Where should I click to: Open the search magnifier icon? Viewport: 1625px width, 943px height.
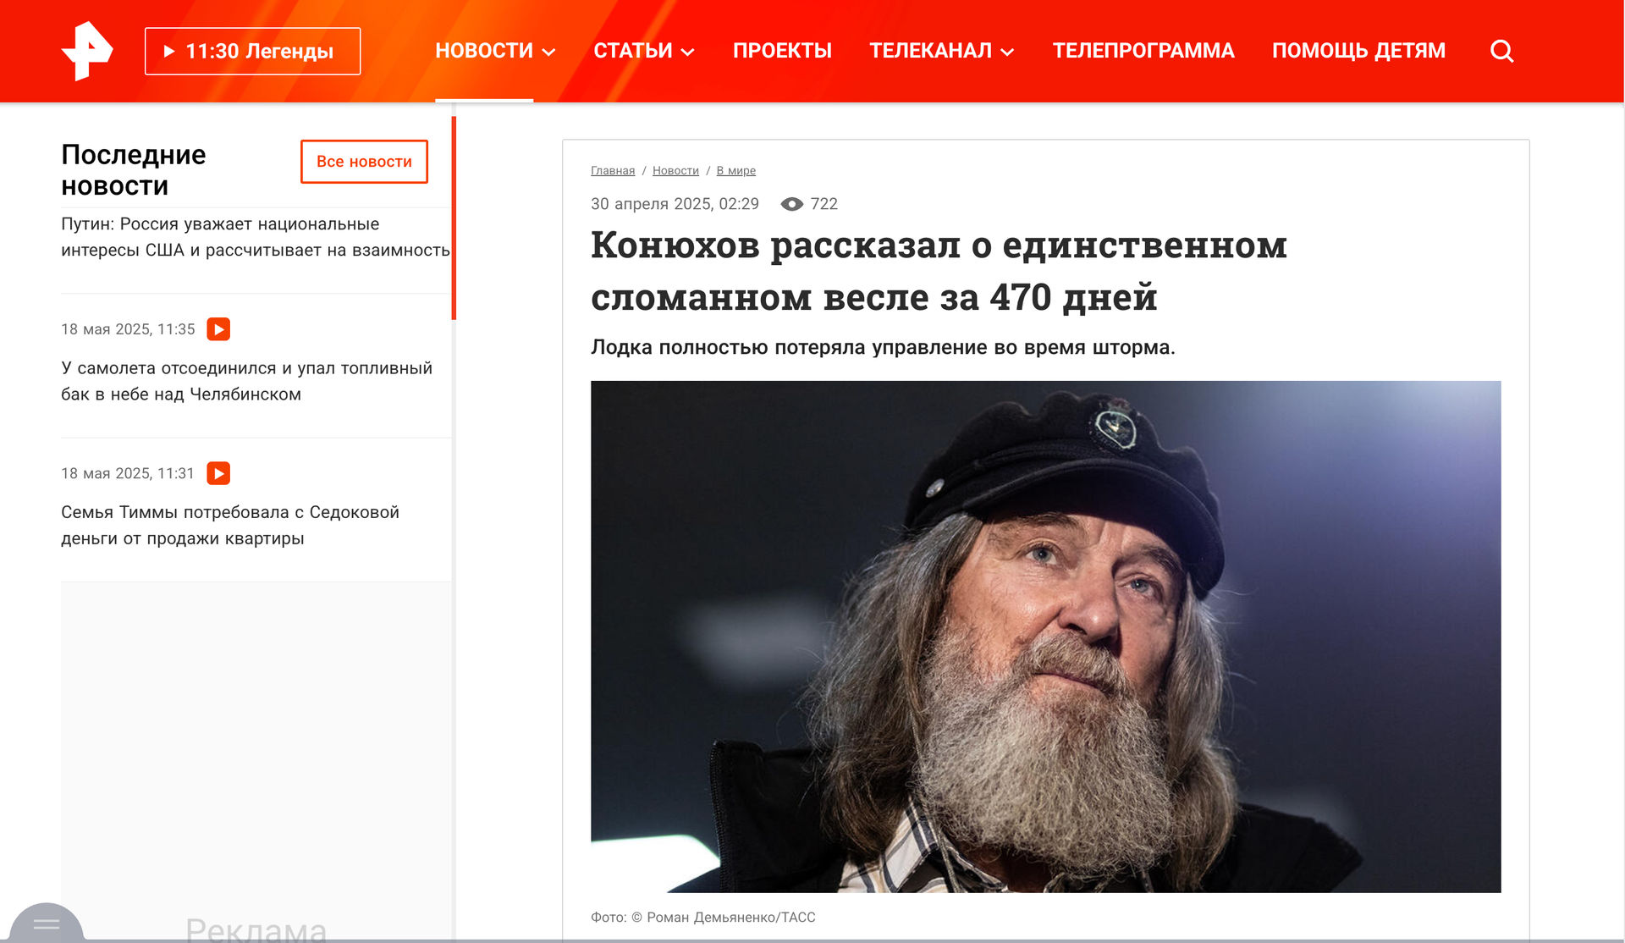coord(1501,51)
